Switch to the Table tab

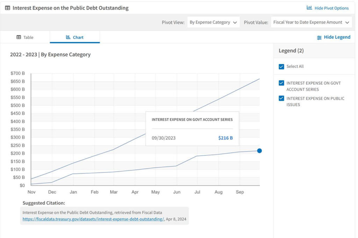pos(25,37)
